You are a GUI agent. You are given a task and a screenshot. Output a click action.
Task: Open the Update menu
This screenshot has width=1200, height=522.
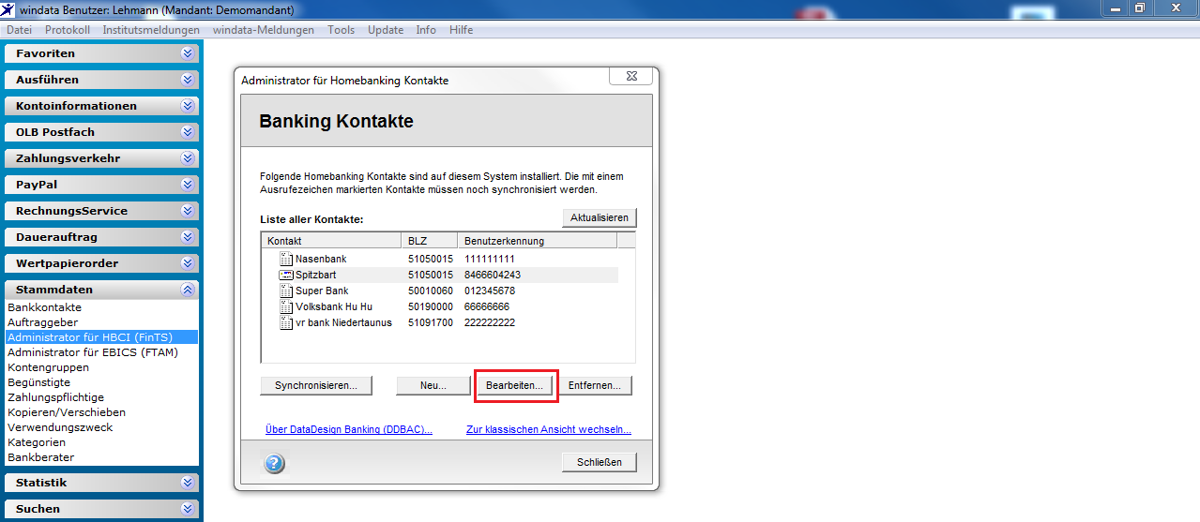(x=386, y=30)
